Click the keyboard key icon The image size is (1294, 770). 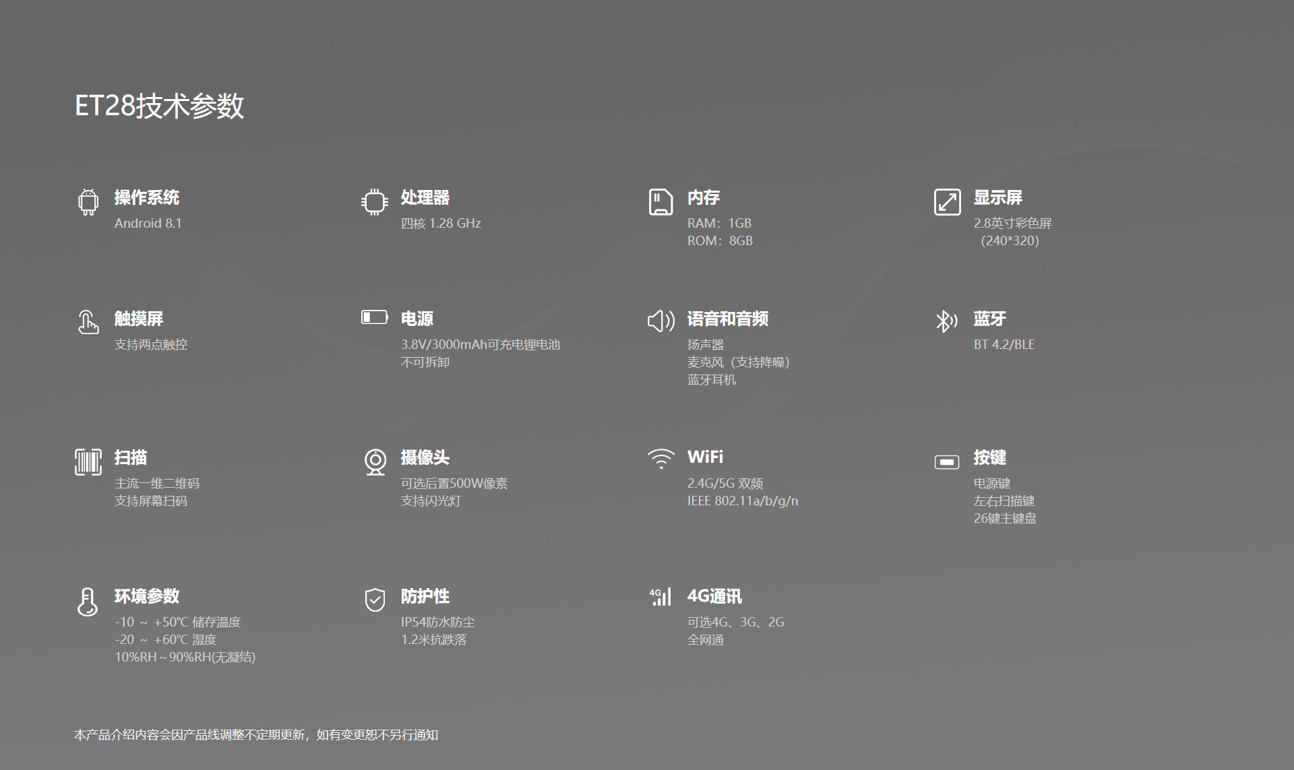947,462
